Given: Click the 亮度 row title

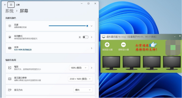Looking at the screenshot, I should tap(16, 25).
